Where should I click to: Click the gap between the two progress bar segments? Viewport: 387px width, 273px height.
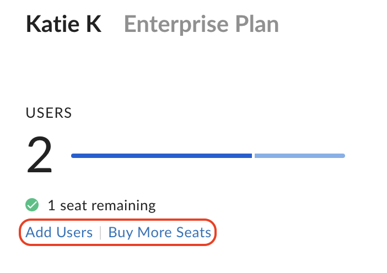coord(253,156)
